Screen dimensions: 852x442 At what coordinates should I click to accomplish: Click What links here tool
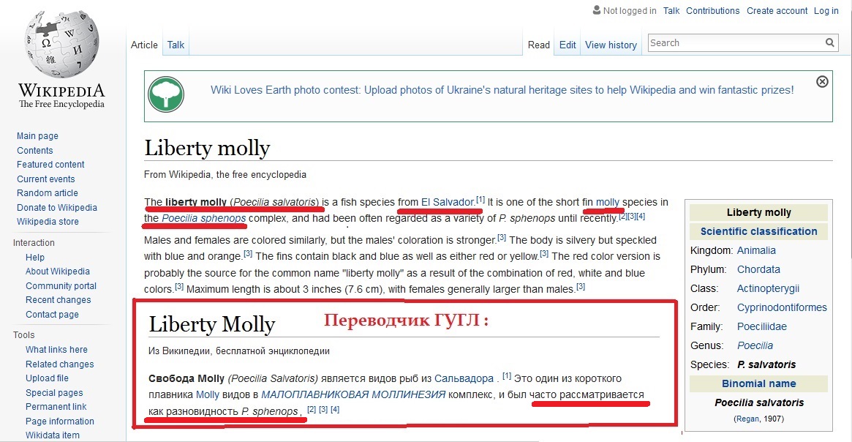point(56,350)
